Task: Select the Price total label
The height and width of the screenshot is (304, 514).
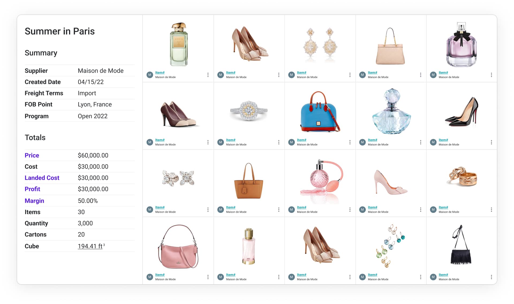Action: click(32, 155)
